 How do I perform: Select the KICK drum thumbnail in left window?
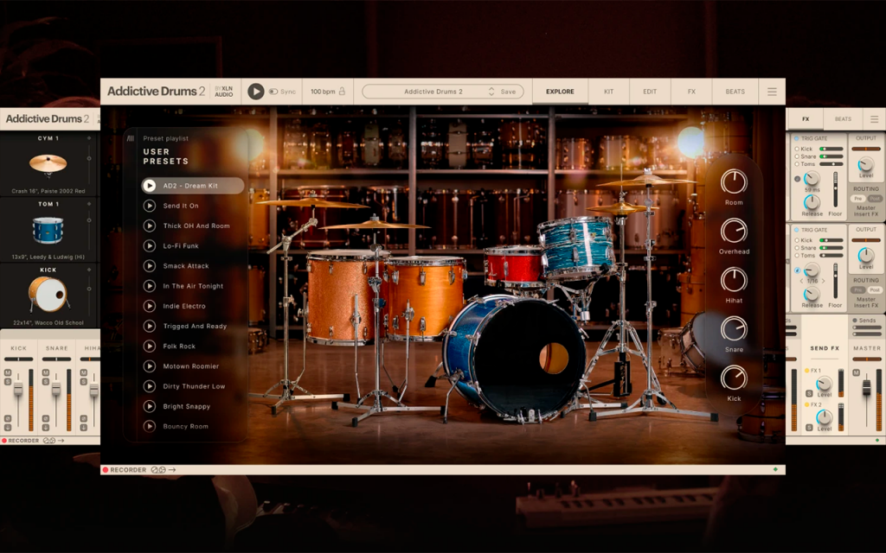click(x=48, y=295)
